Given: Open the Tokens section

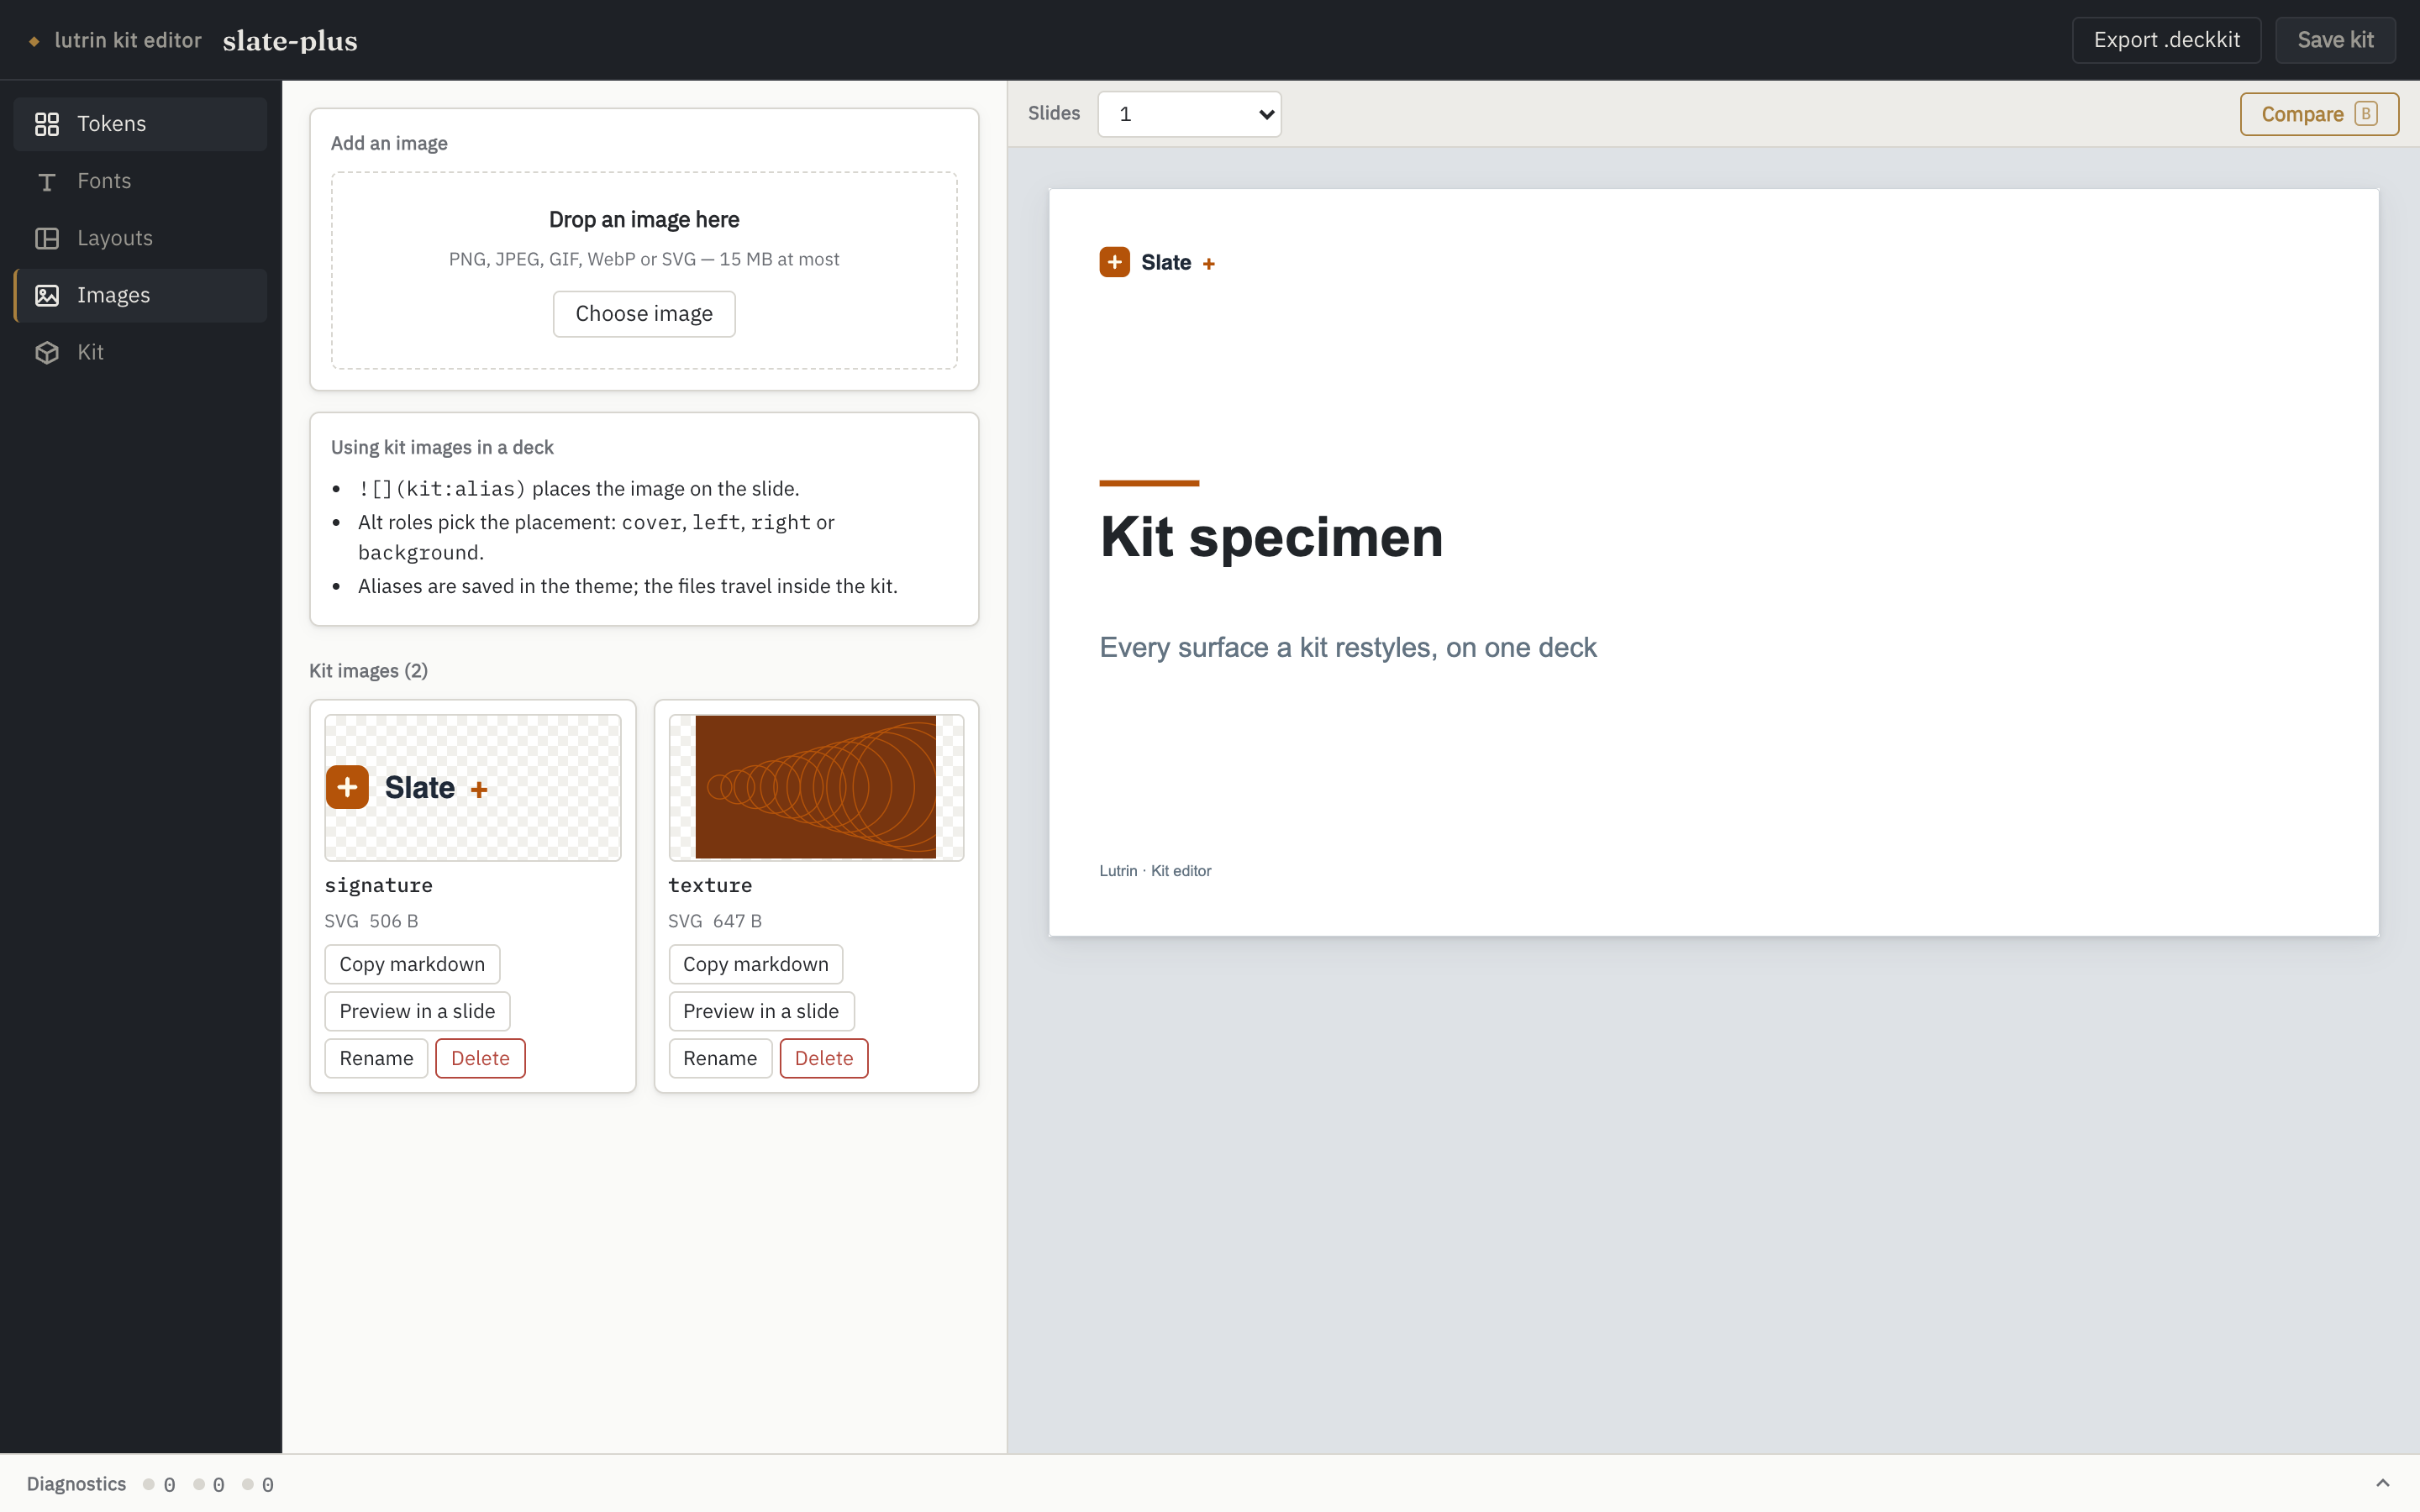Looking at the screenshot, I should [x=140, y=124].
